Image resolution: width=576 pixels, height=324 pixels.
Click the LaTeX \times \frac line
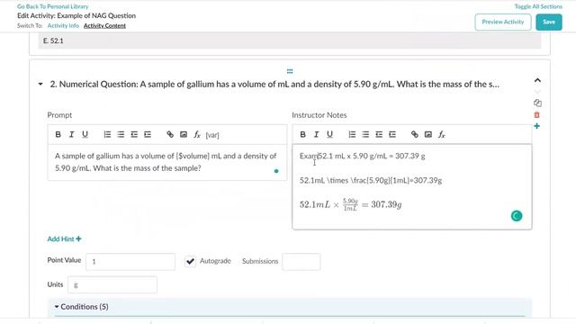pos(371,180)
